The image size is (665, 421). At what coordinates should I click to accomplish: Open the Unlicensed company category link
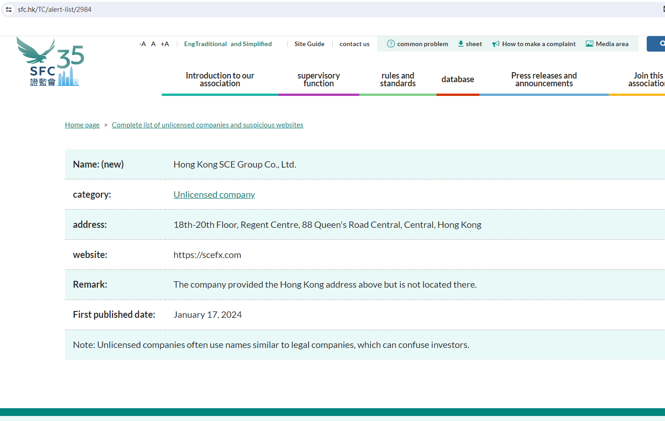[214, 195]
